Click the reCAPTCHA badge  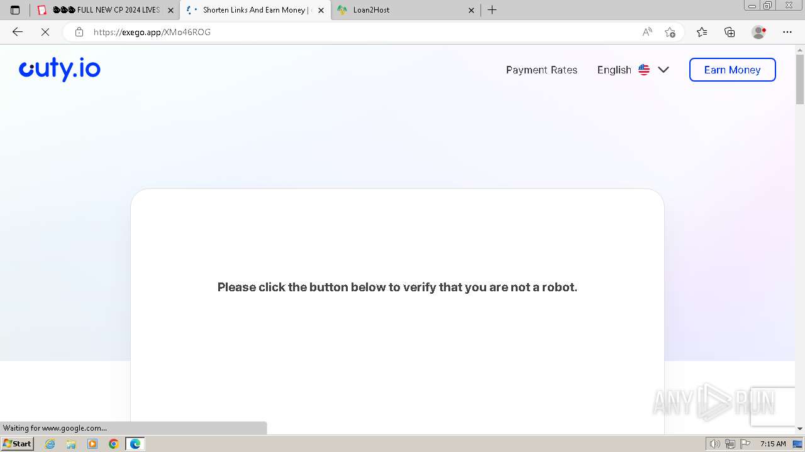pos(773,407)
